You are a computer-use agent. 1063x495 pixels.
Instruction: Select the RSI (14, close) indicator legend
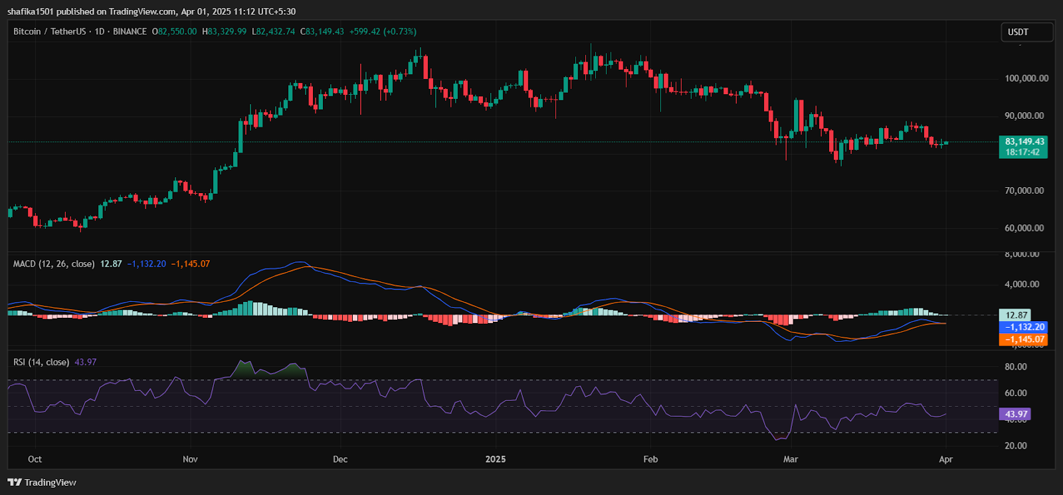[41, 362]
